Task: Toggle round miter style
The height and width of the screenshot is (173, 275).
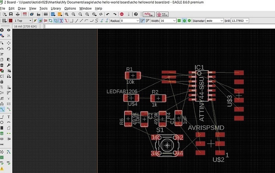Action: click(143, 21)
